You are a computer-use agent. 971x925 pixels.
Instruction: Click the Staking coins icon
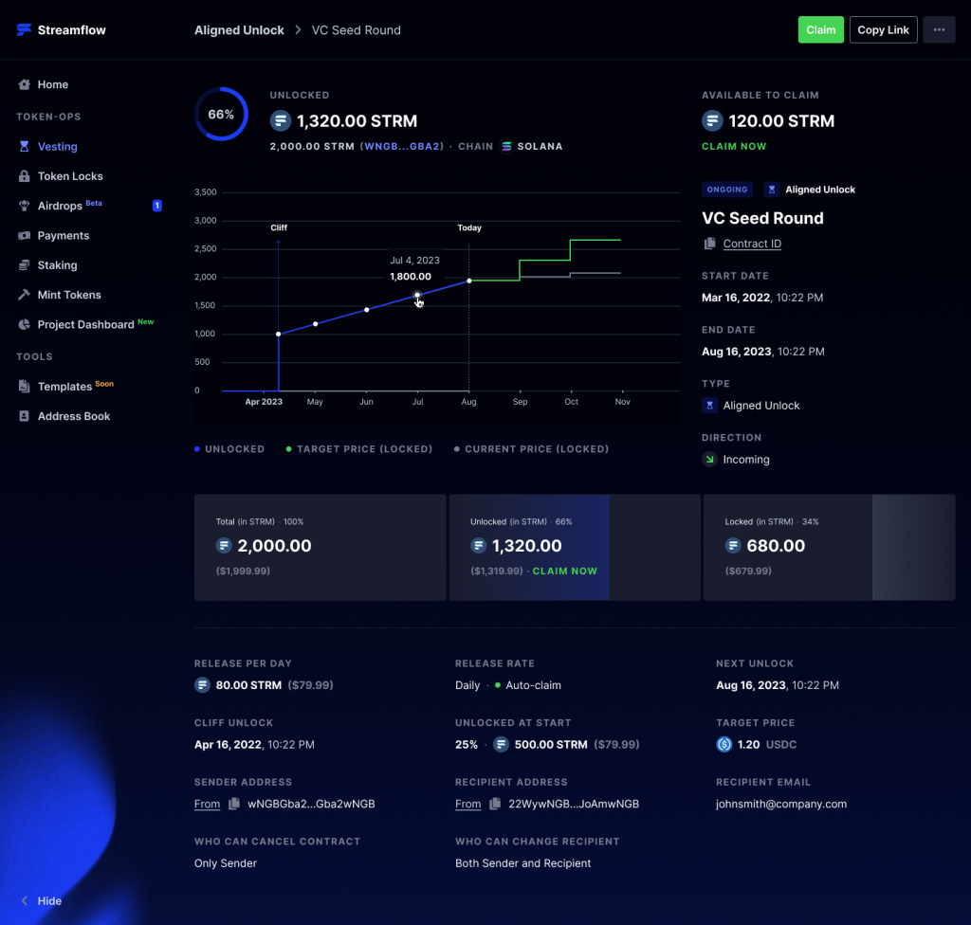pyautogui.click(x=24, y=265)
